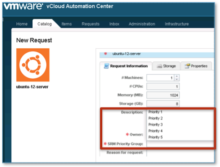Screen dimensions: 220x167
Task: Click the Request Information tab icon
Action: click(106, 66)
